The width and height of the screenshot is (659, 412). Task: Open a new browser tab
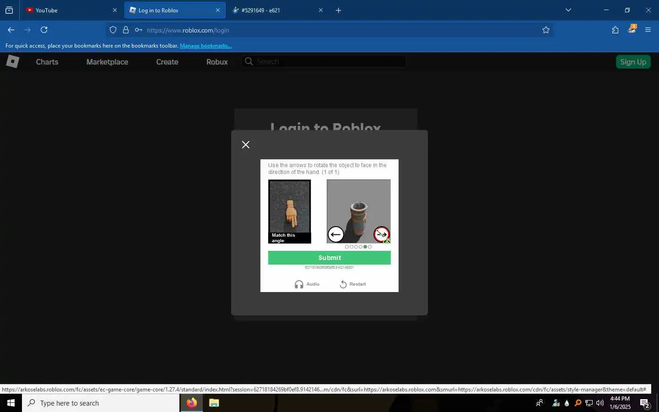[339, 10]
